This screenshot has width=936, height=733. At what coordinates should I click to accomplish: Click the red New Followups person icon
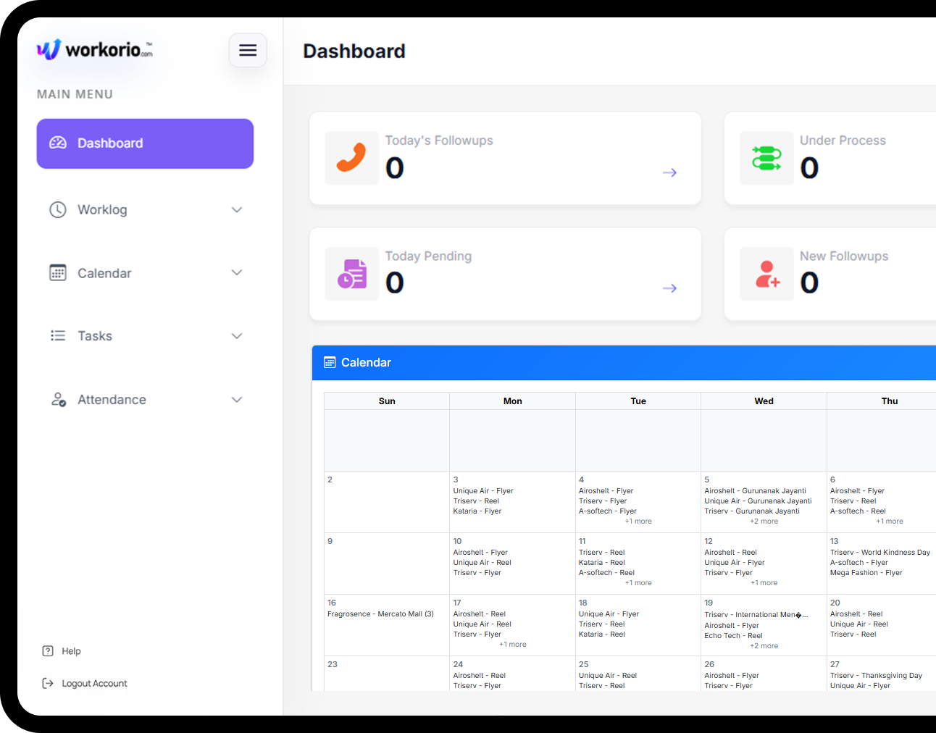click(x=766, y=274)
